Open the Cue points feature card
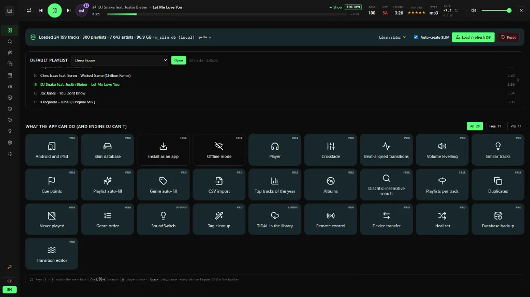The width and height of the screenshot is (530, 297). (52, 184)
